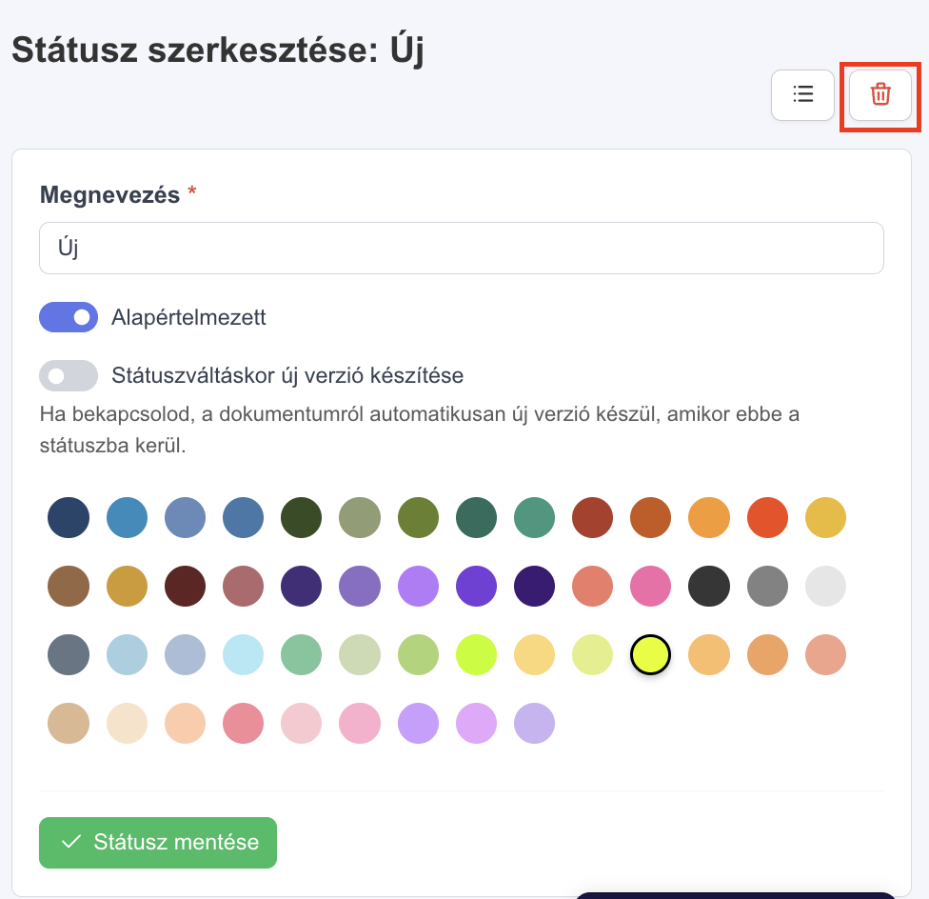The image size is (929, 899).
Task: Choose the very light gray swatch
Action: 825,586
